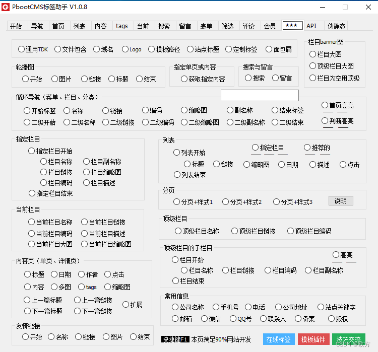The height and width of the screenshot is (352, 378).
Task: Select 友情链接 结束 radio button
Action: point(140,336)
